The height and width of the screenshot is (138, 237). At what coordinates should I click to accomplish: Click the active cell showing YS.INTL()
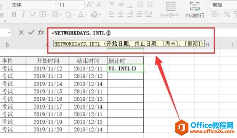point(125,68)
